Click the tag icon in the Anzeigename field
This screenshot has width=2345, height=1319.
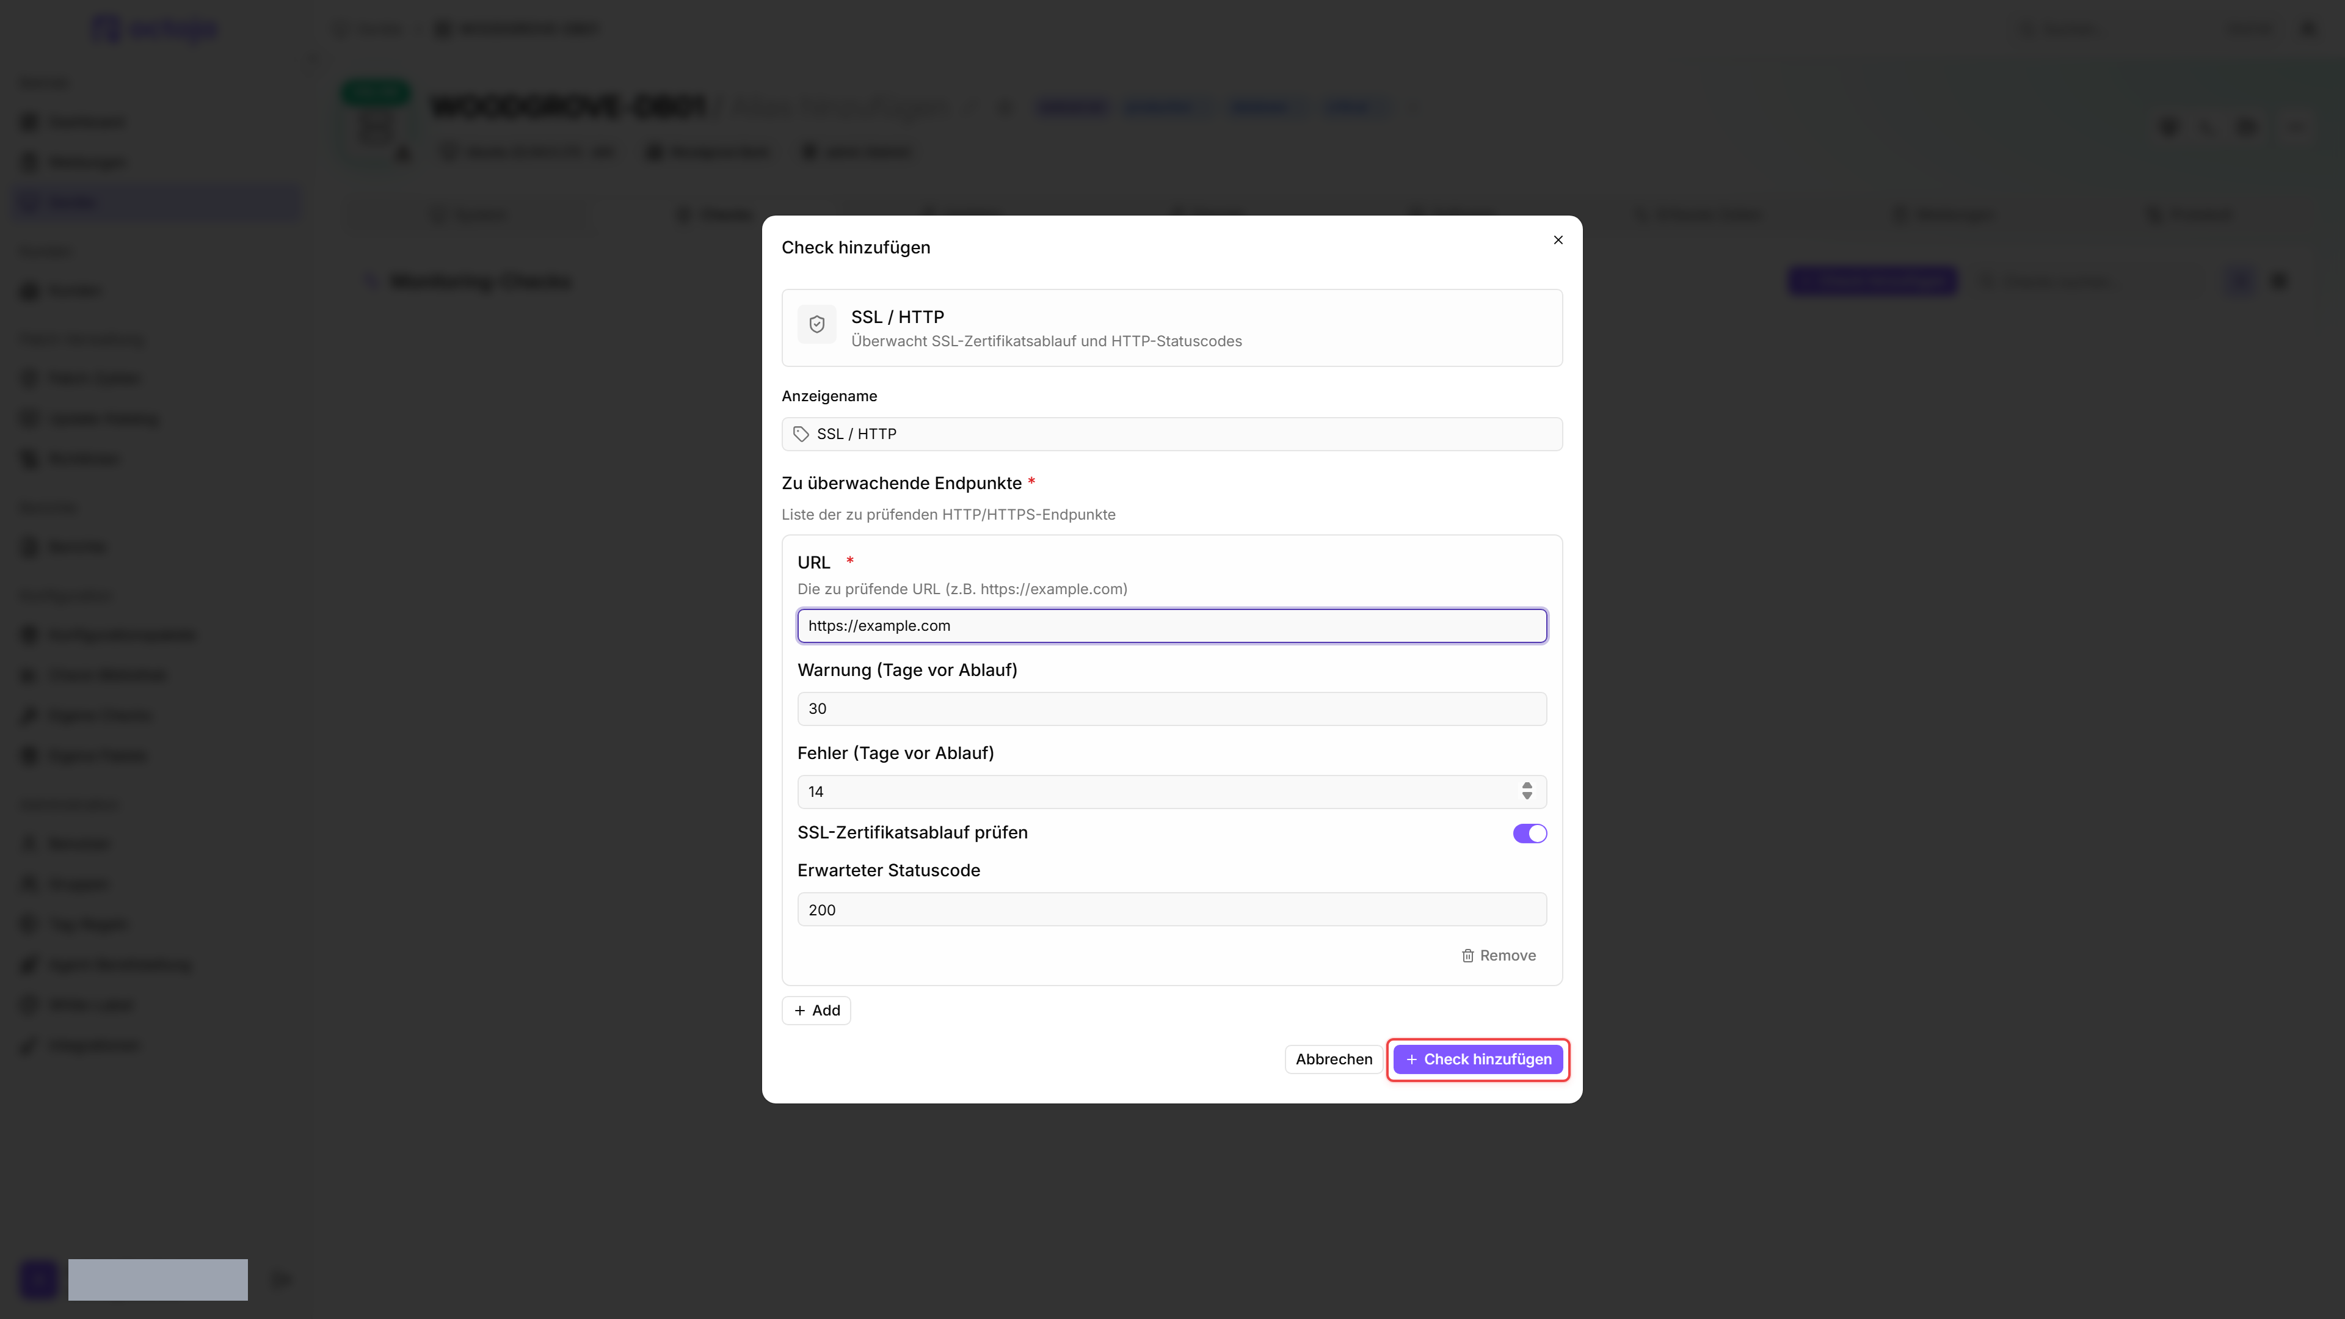[x=801, y=434]
